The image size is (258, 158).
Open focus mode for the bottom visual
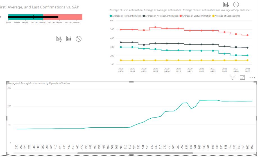(242, 78)
